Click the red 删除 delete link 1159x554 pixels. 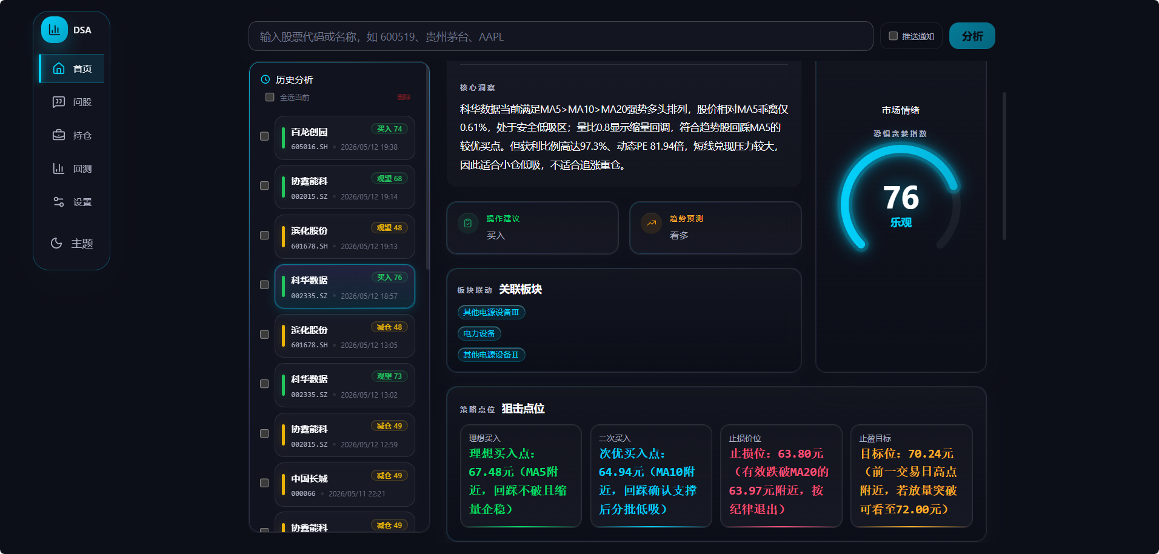point(404,97)
